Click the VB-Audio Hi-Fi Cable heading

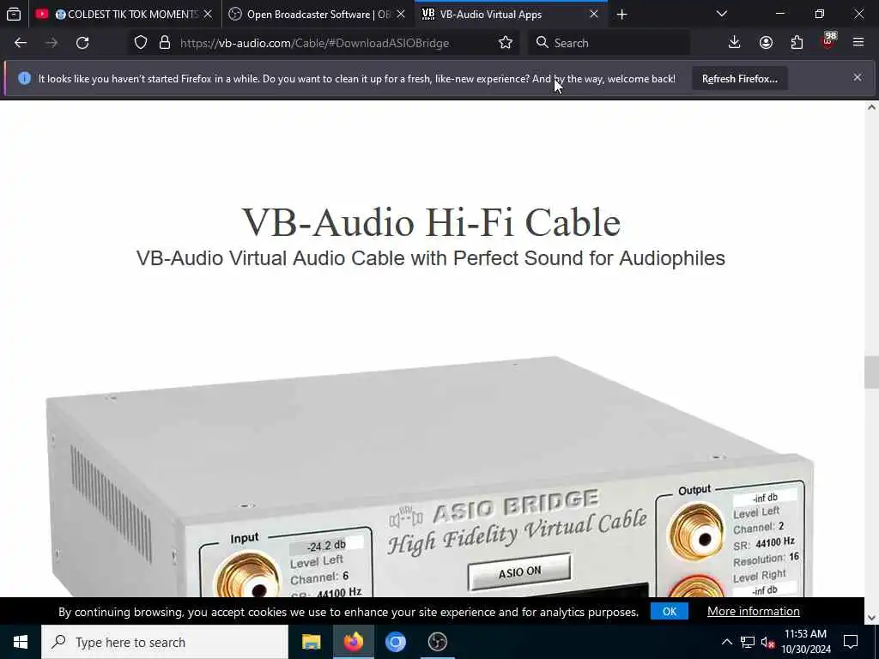tap(431, 222)
